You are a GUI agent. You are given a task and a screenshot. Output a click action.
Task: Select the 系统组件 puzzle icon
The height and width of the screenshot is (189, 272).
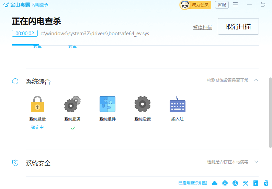click(107, 104)
